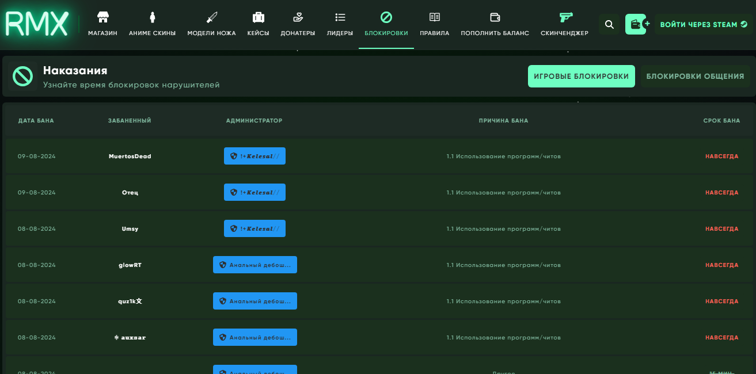The height and width of the screenshot is (374, 756).
Task: Click the green wallet plus button
Action: pyautogui.click(x=636, y=24)
